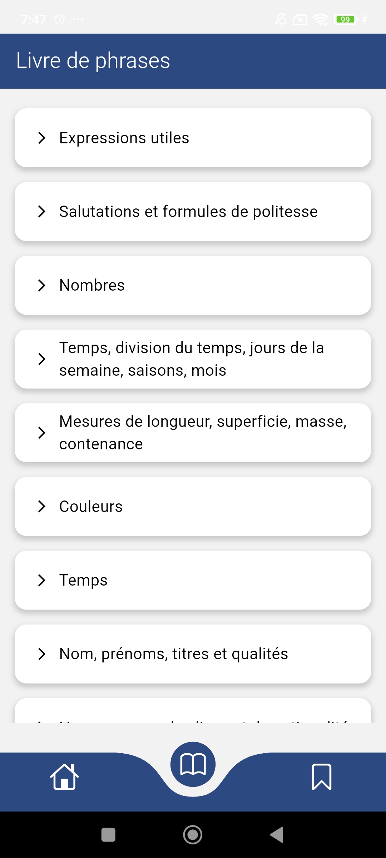Open the phrasebook book icon
This screenshot has width=386, height=858.
click(x=193, y=764)
